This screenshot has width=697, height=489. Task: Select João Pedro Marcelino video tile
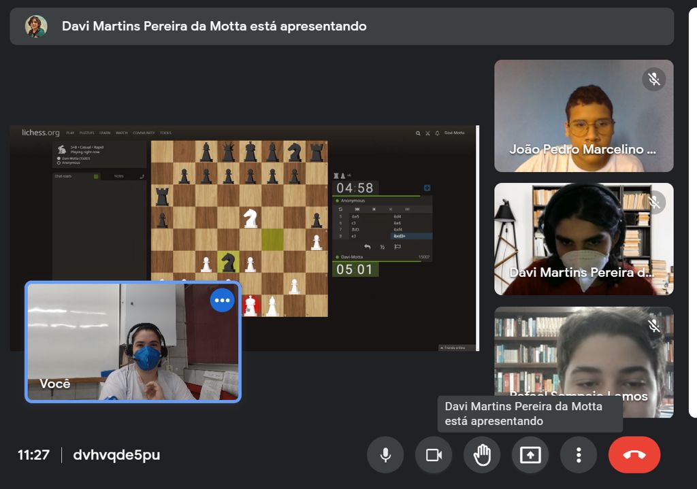click(583, 116)
